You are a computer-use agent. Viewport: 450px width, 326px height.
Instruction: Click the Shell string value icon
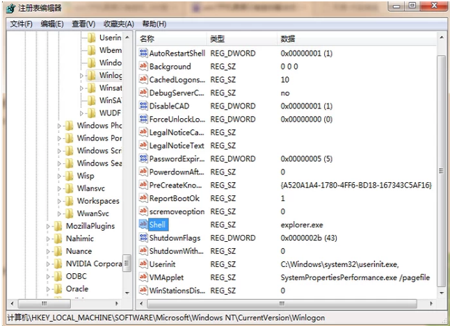tap(143, 225)
